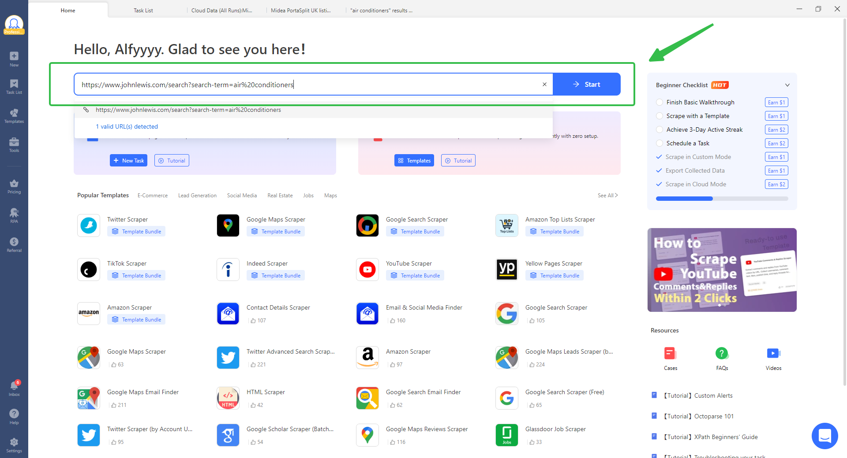Open the Glassdoor Job Scraper icon
The image size is (847, 458).
coord(507,435)
